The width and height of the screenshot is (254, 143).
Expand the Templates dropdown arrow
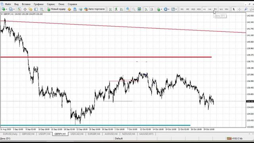tap(176, 9)
